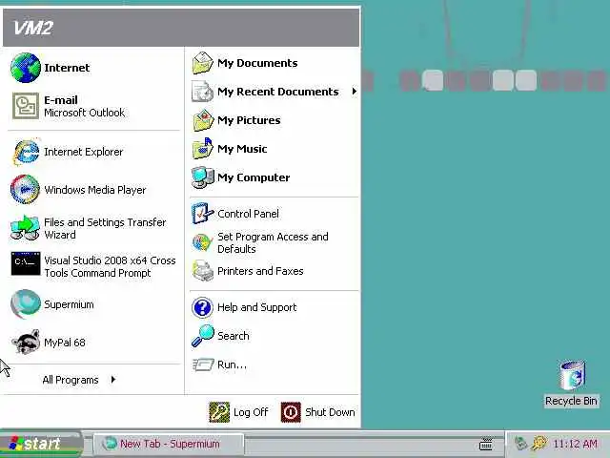Click the My Music label text
This screenshot has width=610, height=458.
tap(242, 149)
